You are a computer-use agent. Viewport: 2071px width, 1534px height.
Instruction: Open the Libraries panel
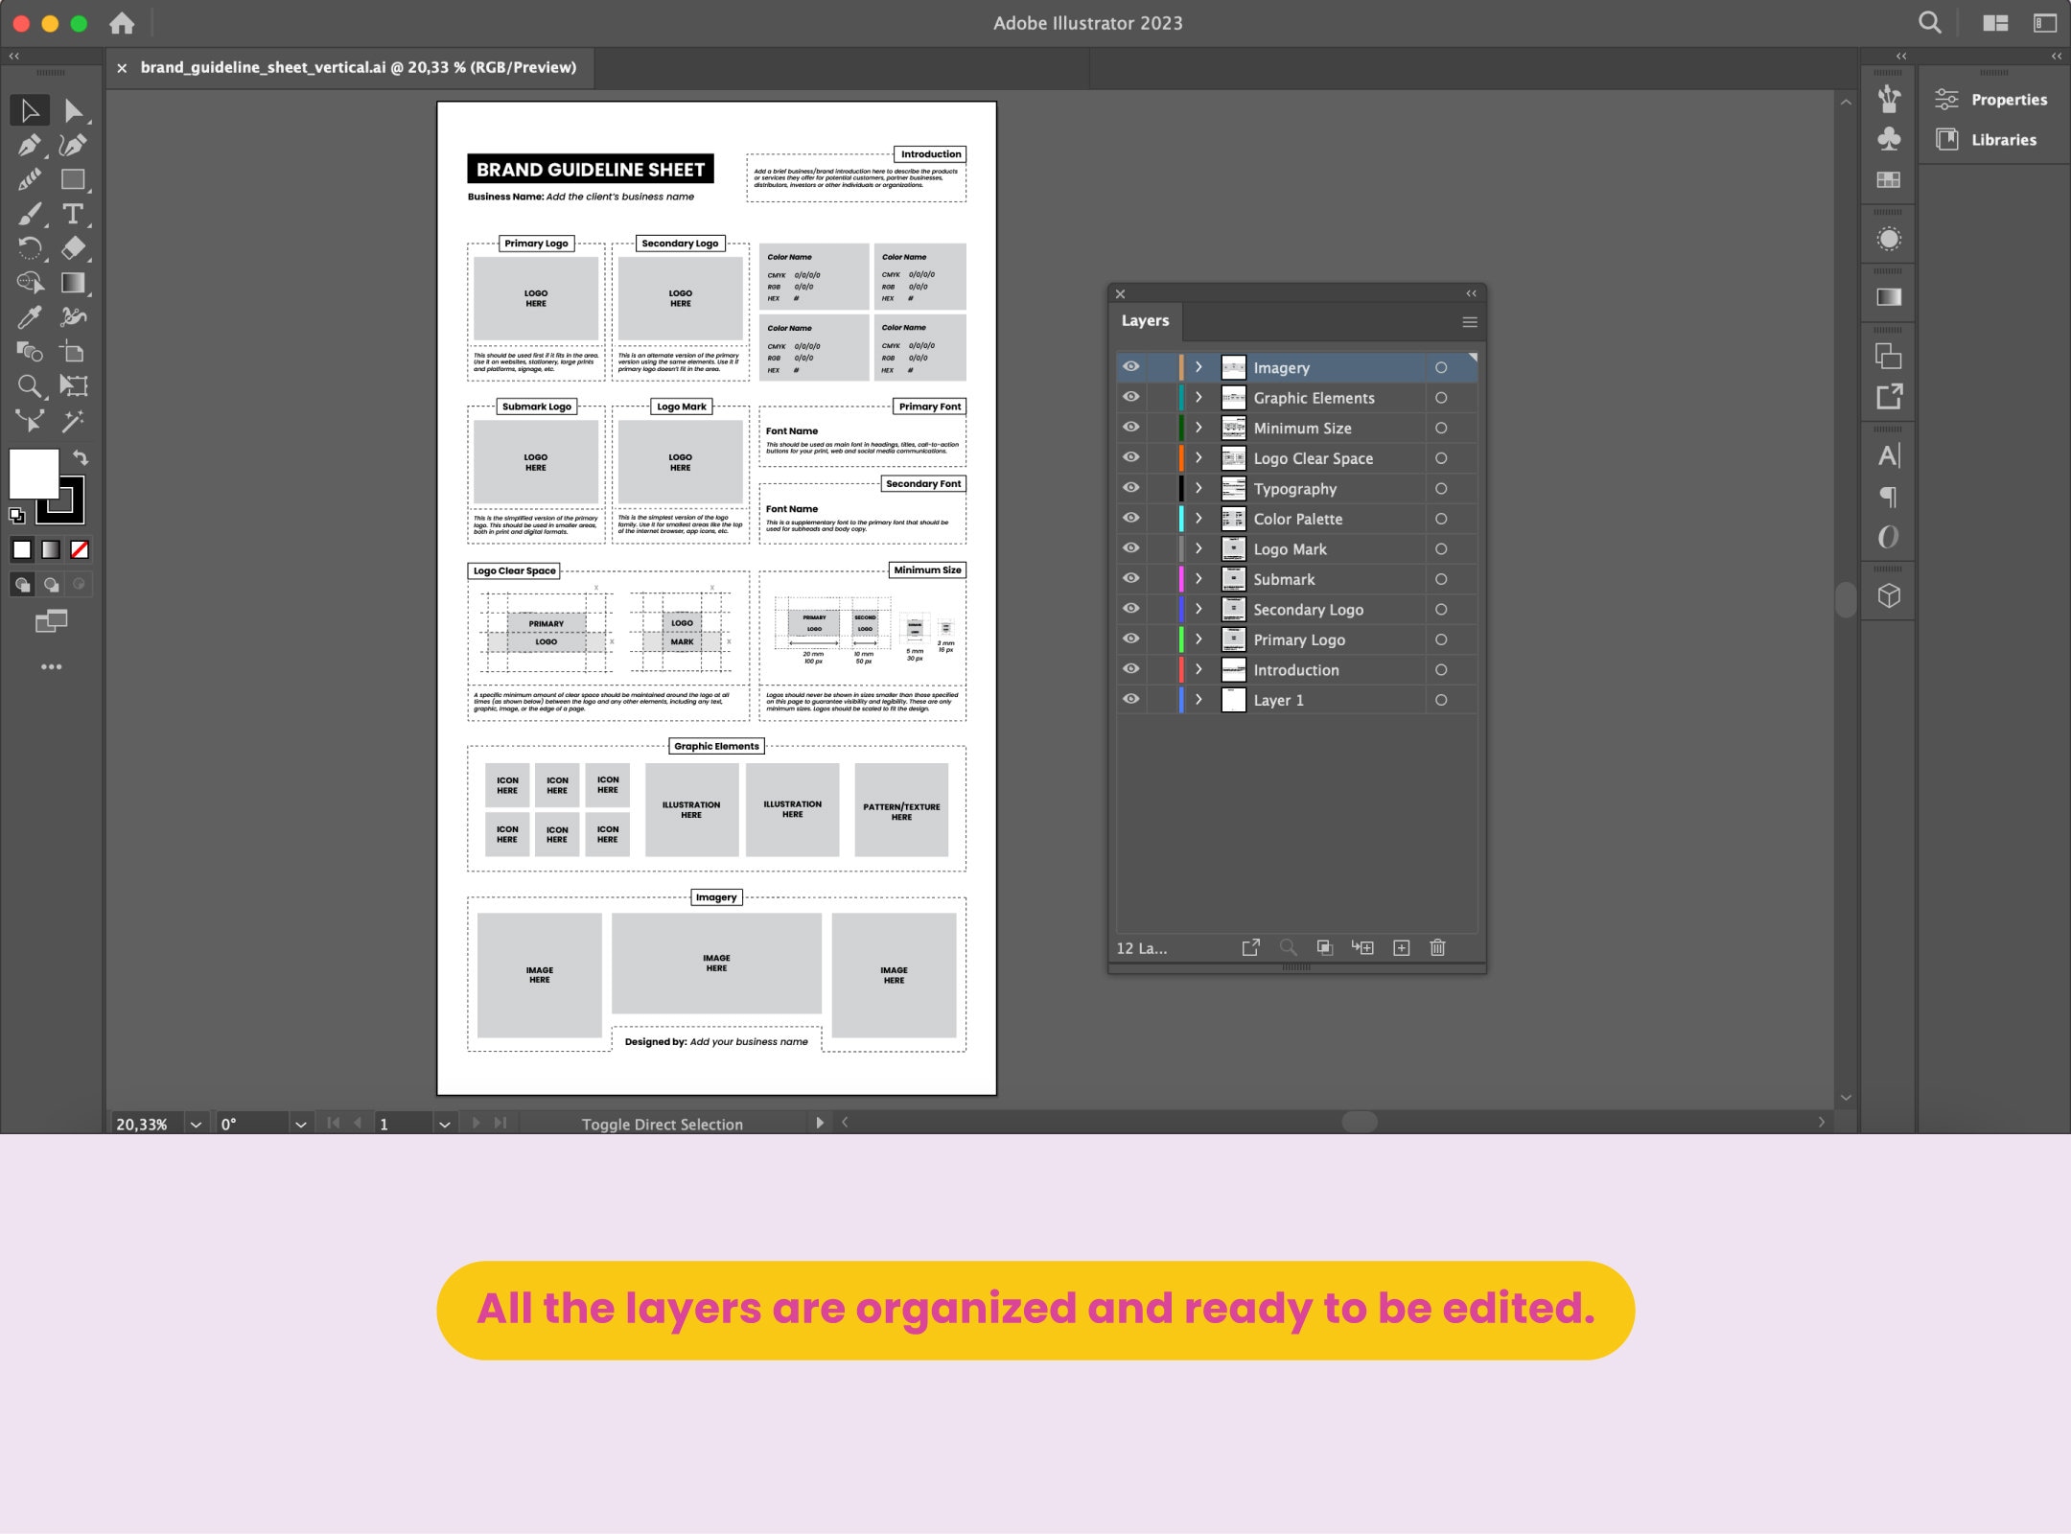pyautogui.click(x=2002, y=139)
